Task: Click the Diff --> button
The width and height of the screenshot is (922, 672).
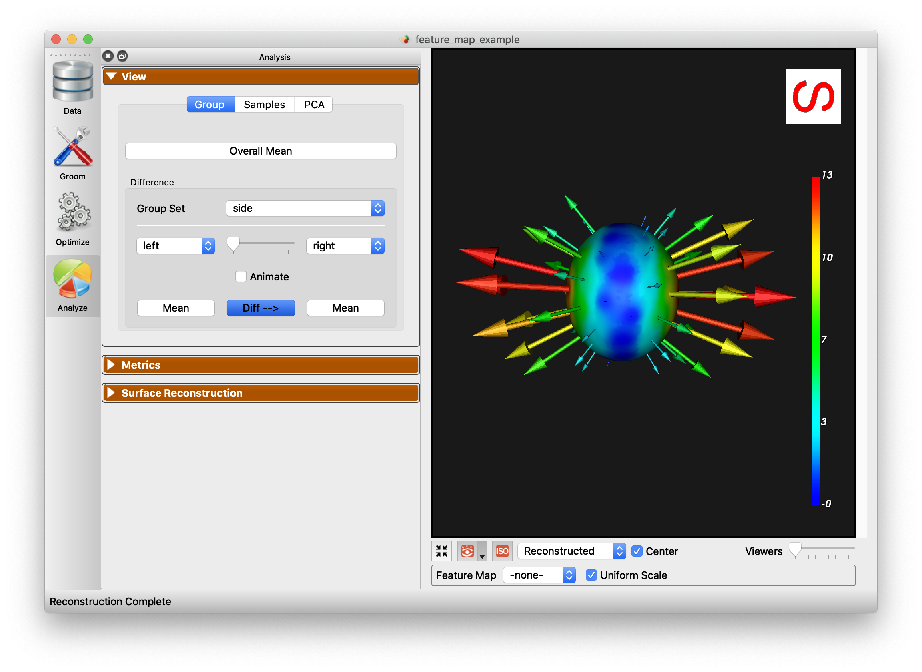Action: coord(260,307)
